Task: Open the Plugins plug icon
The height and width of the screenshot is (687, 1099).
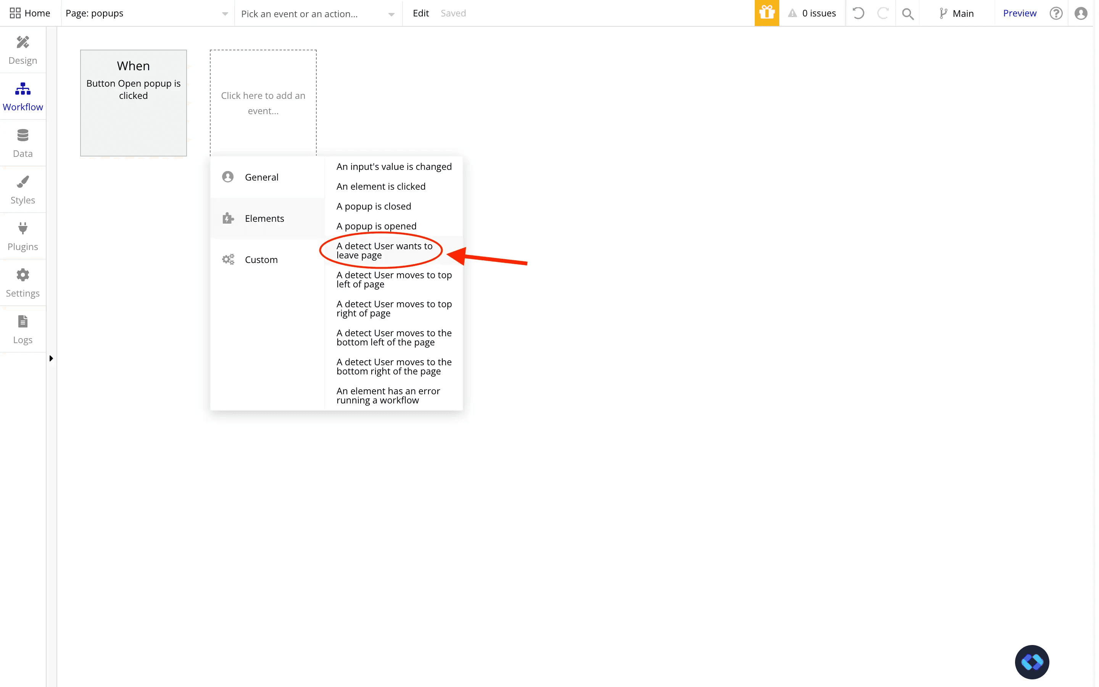Action: 23,228
